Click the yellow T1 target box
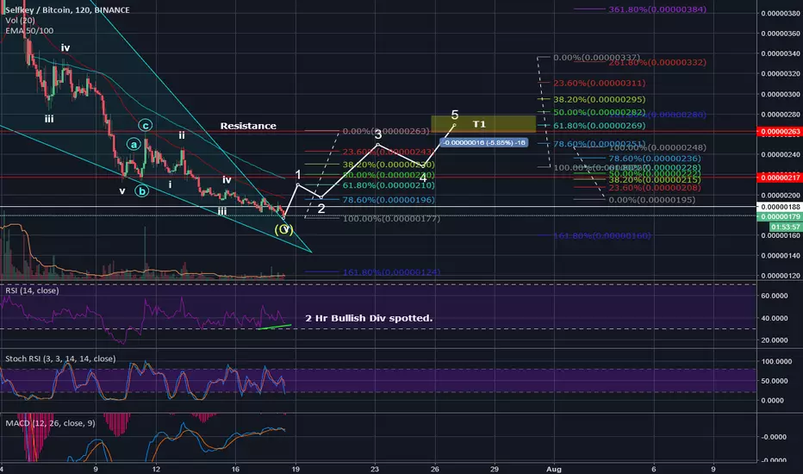Viewport: 803px width, 474px height. 483,124
